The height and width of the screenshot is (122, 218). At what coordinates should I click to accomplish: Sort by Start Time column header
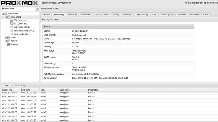coord(11,90)
